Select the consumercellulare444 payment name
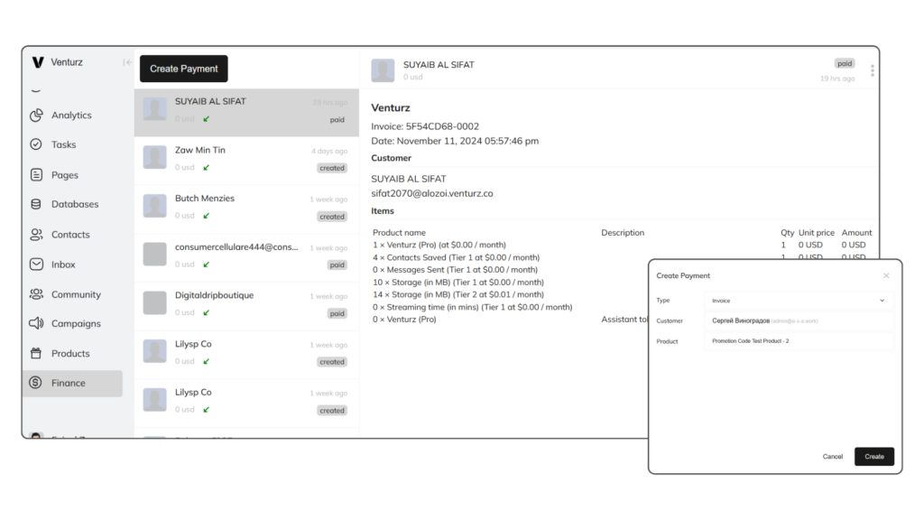 coord(236,247)
